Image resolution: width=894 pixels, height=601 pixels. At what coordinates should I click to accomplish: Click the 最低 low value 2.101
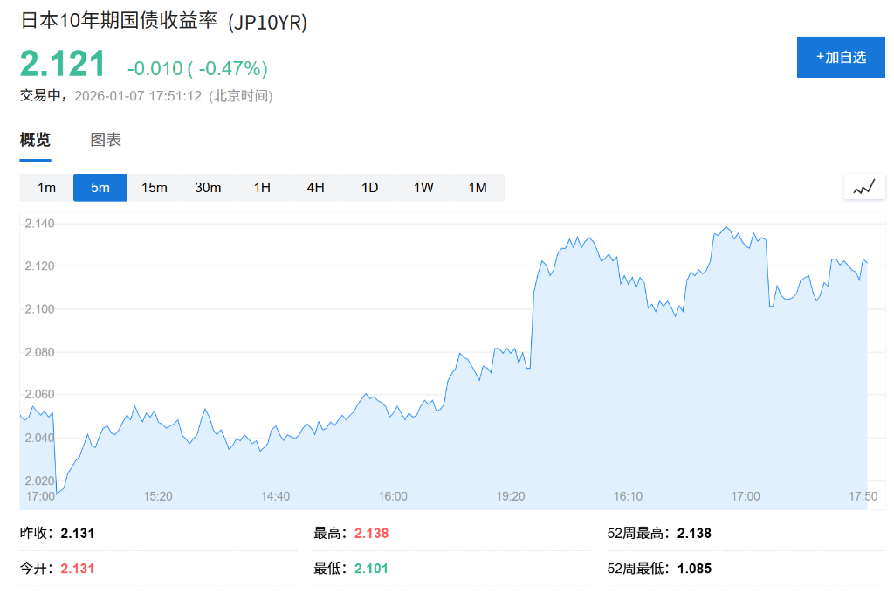click(371, 569)
